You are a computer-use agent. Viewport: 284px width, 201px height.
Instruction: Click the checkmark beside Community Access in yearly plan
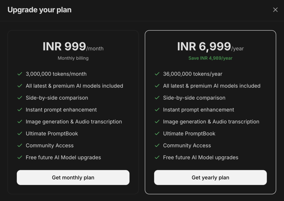(x=157, y=145)
